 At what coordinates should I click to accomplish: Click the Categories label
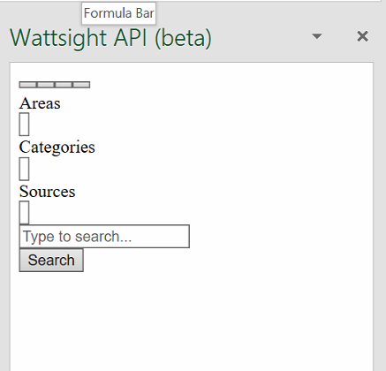[57, 147]
